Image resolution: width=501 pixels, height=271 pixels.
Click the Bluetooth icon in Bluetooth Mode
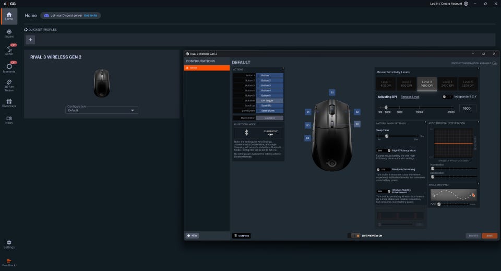pos(246,132)
